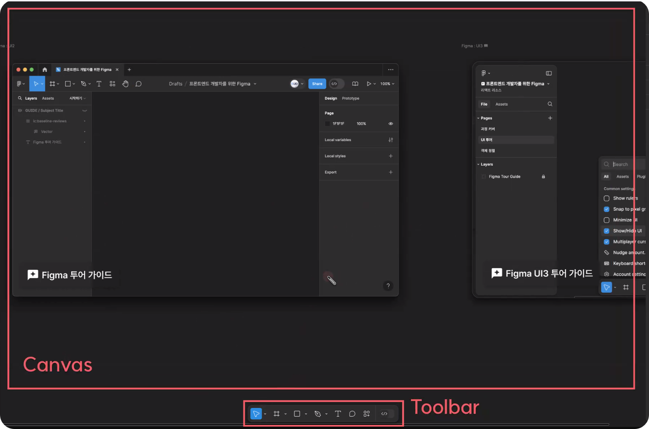Screen dimensions: 649x429
Task: Select Pen tool in UI2 window toolbar
Action: click(84, 84)
